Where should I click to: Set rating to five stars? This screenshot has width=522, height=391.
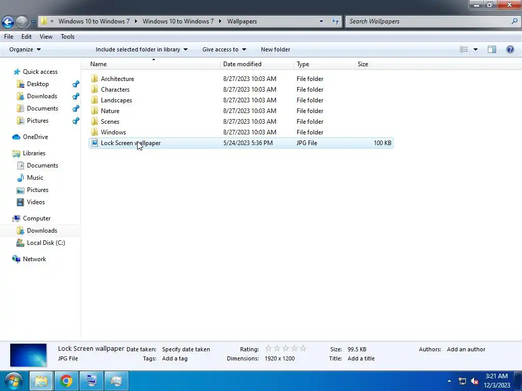coord(303,348)
